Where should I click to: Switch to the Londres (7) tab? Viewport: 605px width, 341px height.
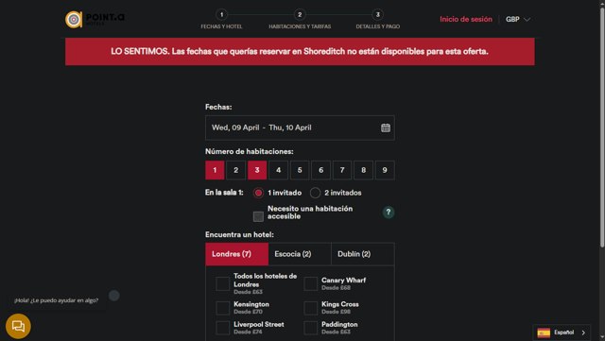coord(237,254)
